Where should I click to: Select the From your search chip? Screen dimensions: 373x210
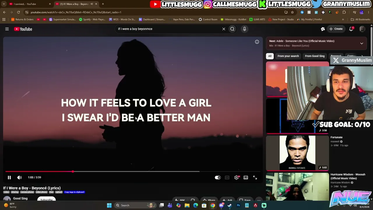click(x=288, y=56)
